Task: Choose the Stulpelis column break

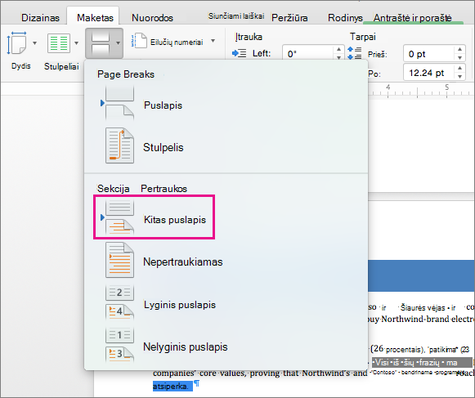Action: click(x=163, y=147)
